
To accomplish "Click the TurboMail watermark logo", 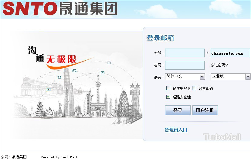I will pos(222,137).
